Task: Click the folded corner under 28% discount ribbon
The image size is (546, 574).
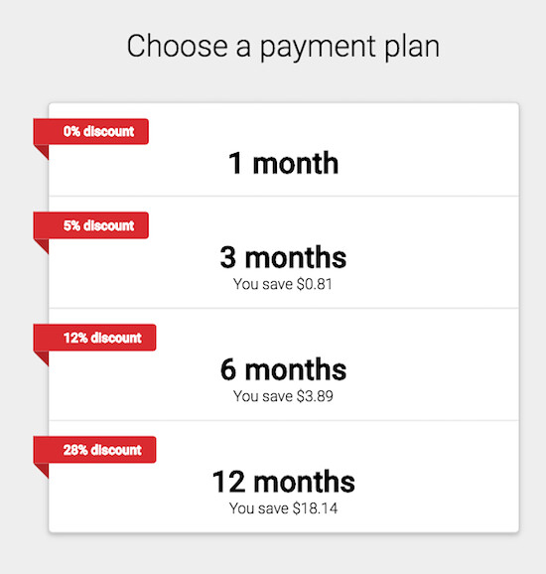Action: coord(44,469)
